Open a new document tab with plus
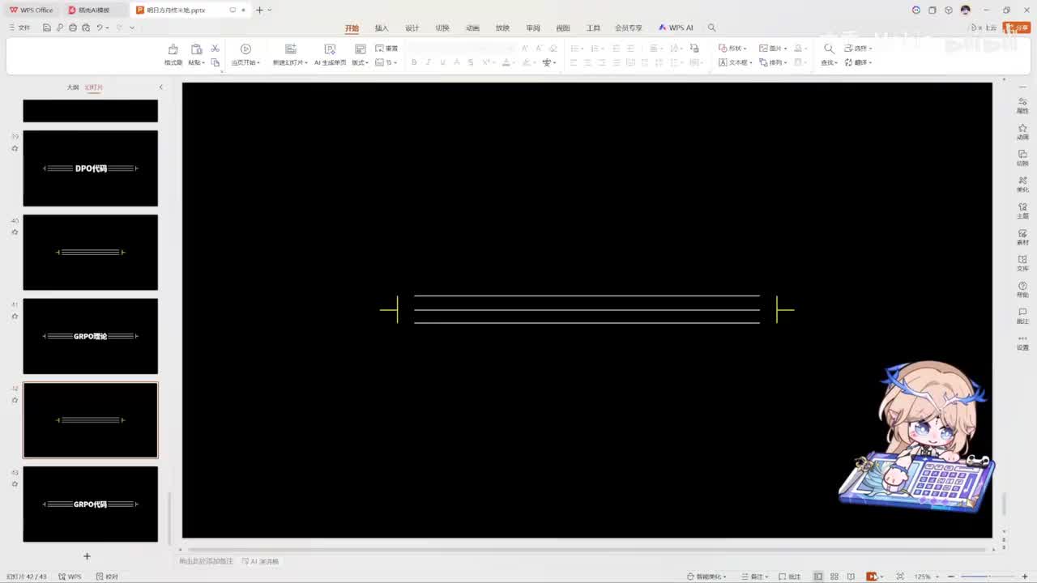The width and height of the screenshot is (1037, 583). pyautogui.click(x=259, y=10)
